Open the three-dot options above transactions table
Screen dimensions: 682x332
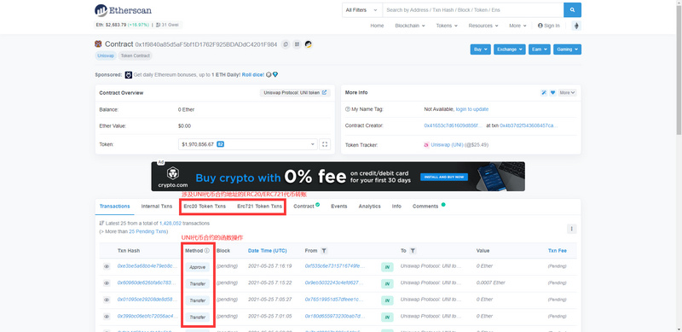pos(571,229)
